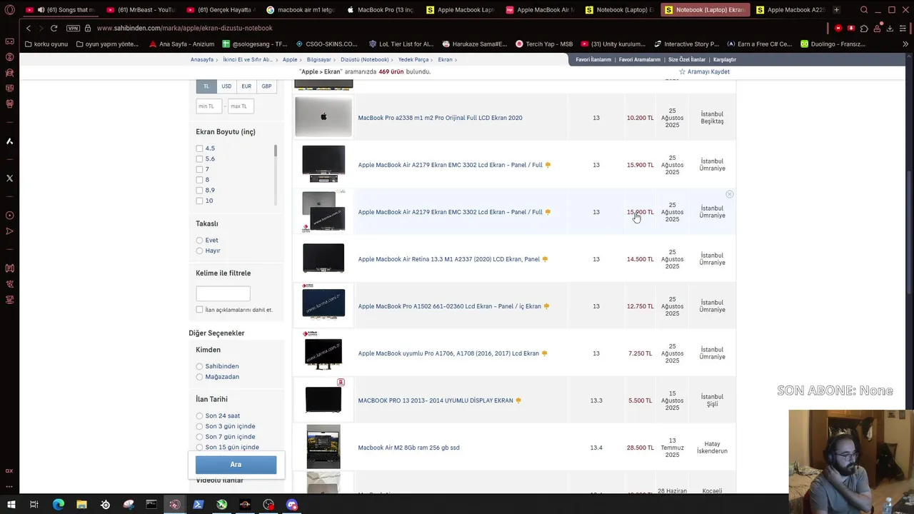914x514 pixels.
Task: Click the blue Ara search button
Action: click(236, 465)
